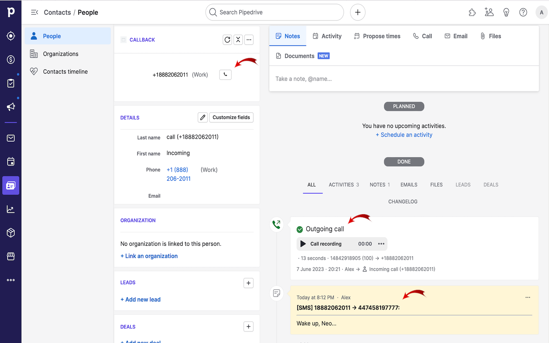Open the SMS note options menu

pos(527,297)
